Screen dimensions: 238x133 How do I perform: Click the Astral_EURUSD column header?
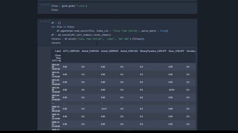pos(90,51)
